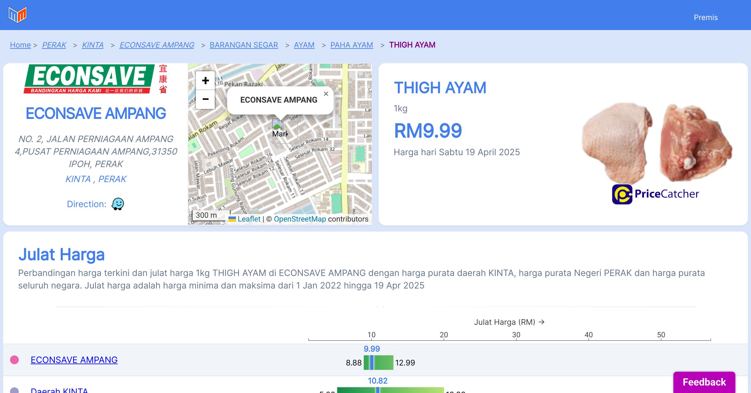Click the Econsave store logo image
The width and height of the screenshot is (751, 393).
pos(96,79)
